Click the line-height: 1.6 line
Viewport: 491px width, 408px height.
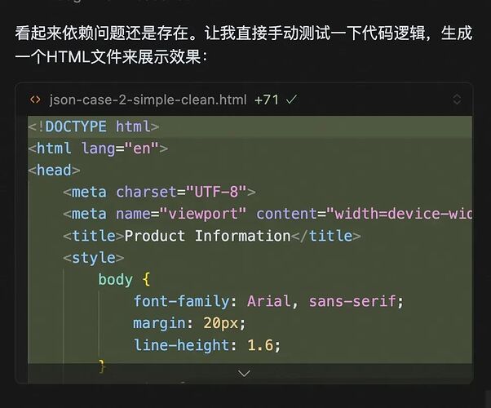207,345
